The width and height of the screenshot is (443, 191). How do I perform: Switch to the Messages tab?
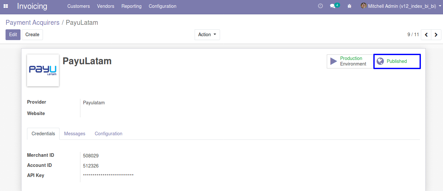(75, 134)
